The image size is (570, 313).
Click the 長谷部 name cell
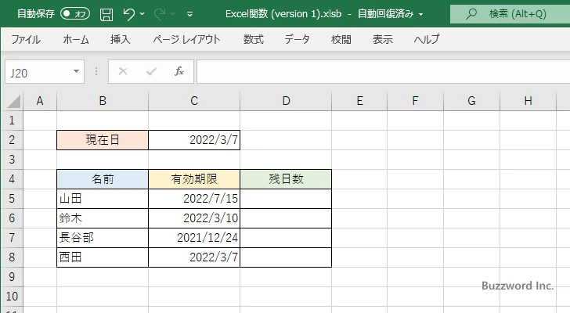coord(103,238)
